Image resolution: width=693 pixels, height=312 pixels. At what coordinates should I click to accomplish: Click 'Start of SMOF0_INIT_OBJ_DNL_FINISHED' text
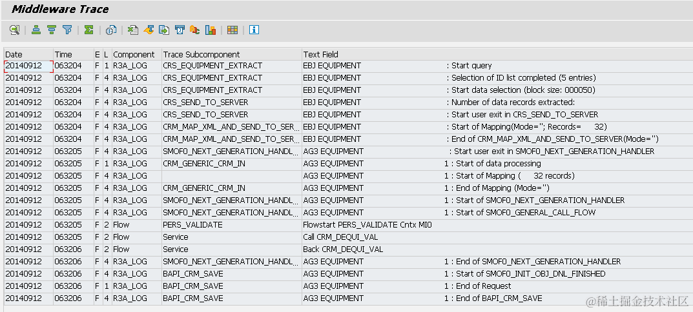[x=531, y=274]
